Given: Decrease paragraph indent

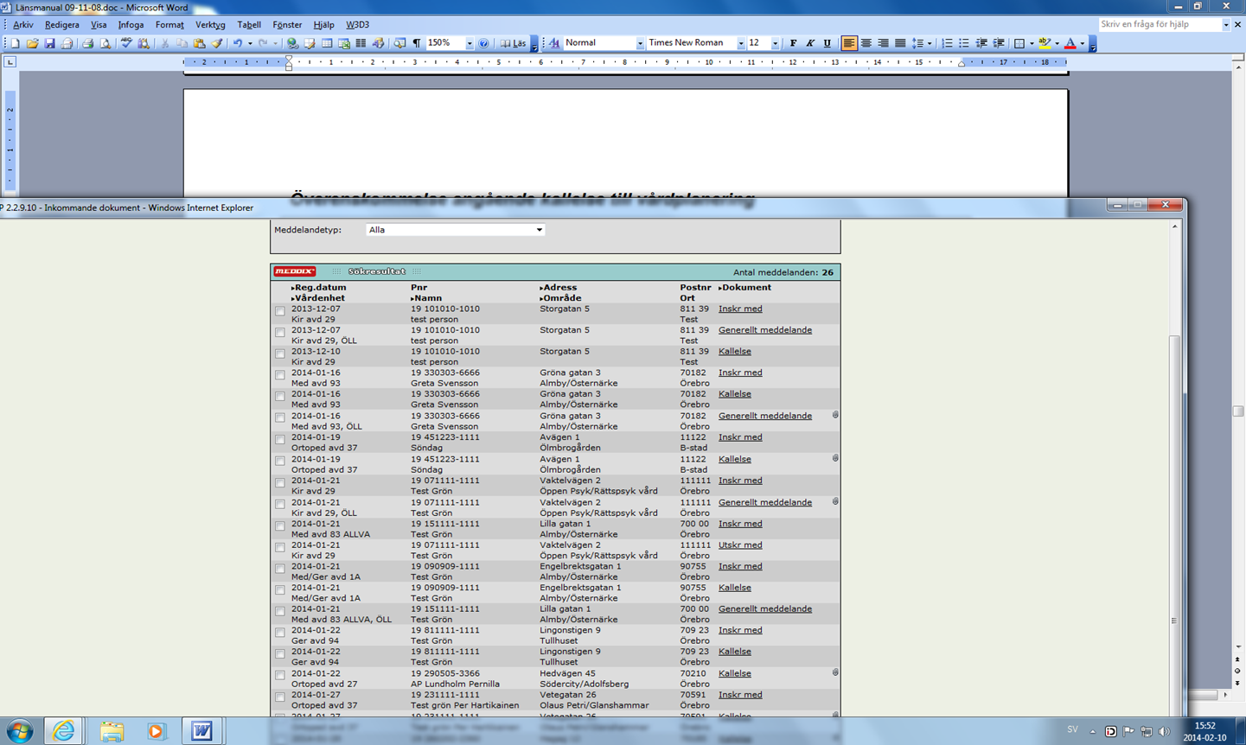Looking at the screenshot, I should pos(981,43).
